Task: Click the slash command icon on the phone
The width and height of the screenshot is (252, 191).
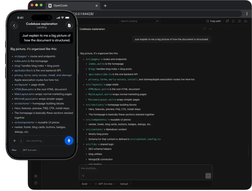Action: pyautogui.click(x=21, y=141)
